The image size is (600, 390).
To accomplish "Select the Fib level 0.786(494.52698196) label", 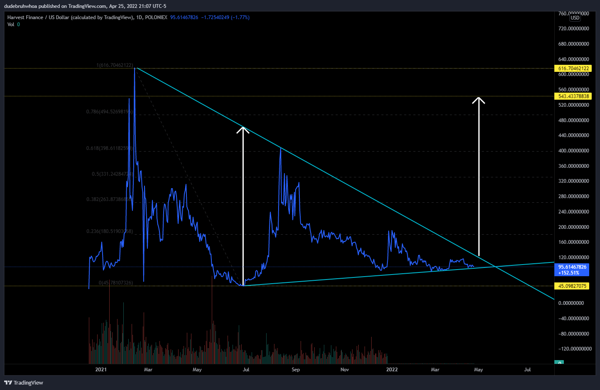I will tap(110, 112).
